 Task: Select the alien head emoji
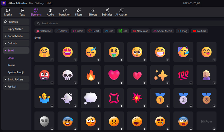pyautogui.click(x=45, y=121)
